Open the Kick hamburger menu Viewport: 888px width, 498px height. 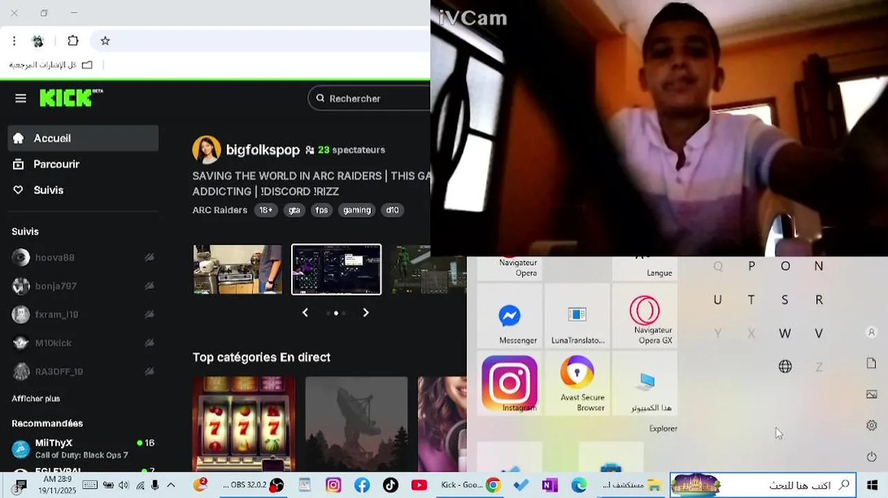(x=21, y=98)
